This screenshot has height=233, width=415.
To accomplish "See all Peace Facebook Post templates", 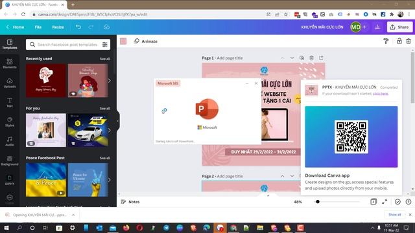I will coord(105,158).
